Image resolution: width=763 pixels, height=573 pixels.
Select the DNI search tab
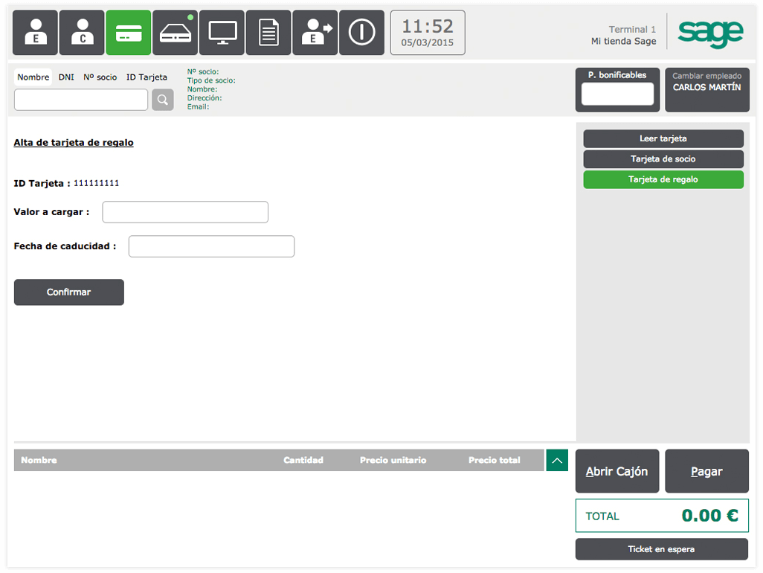(66, 77)
